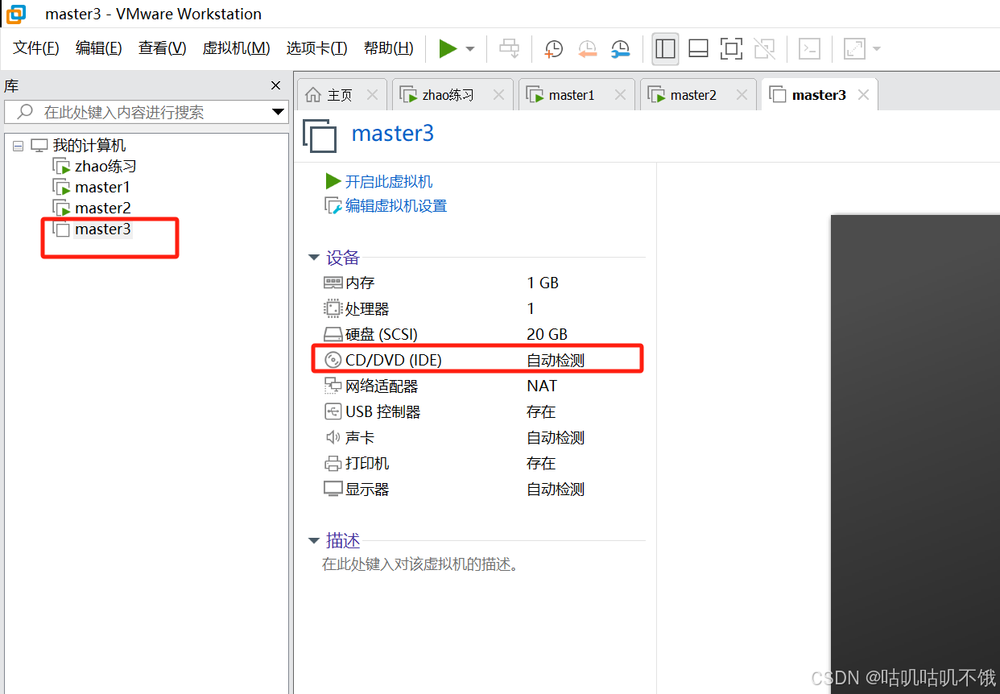Viewport: 1000px width, 694px height.
Task: Click the master3 VM preview thumbnail
Action: pyautogui.click(x=915, y=454)
